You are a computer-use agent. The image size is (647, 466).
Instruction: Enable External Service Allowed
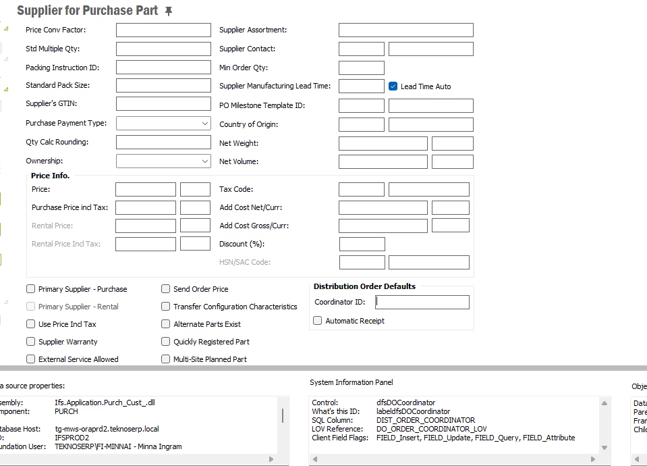(x=30, y=359)
